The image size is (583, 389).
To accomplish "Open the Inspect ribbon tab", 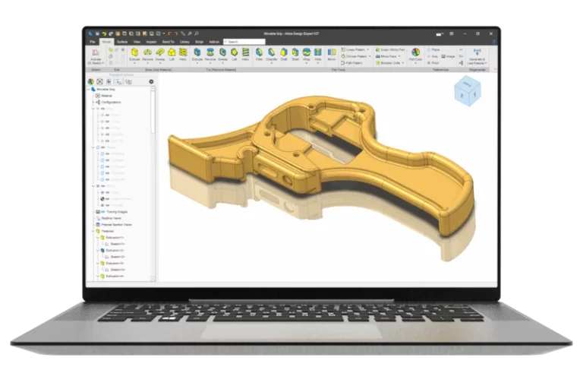I will [x=151, y=42].
